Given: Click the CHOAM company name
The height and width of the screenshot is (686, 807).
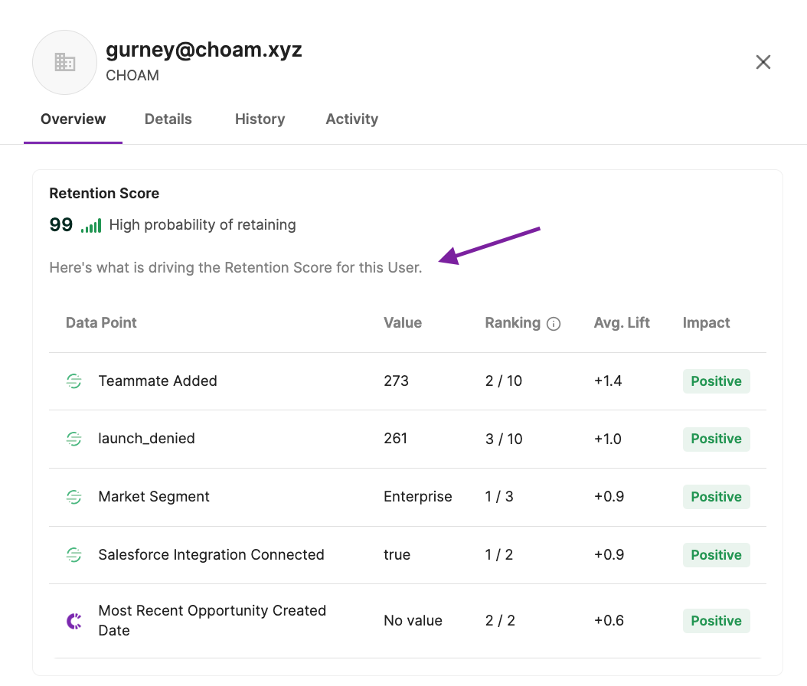Looking at the screenshot, I should [132, 76].
